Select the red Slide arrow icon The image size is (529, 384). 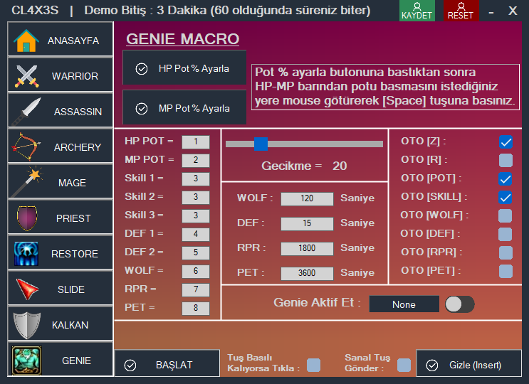pos(26,289)
